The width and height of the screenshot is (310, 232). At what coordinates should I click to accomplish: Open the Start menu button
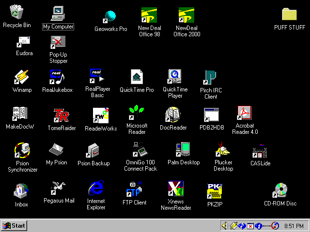click(x=14, y=226)
